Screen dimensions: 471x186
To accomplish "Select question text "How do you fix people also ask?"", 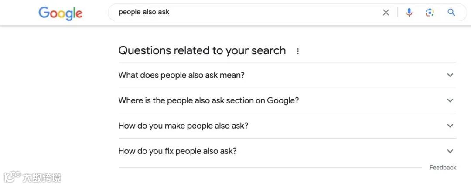I will (177, 151).
